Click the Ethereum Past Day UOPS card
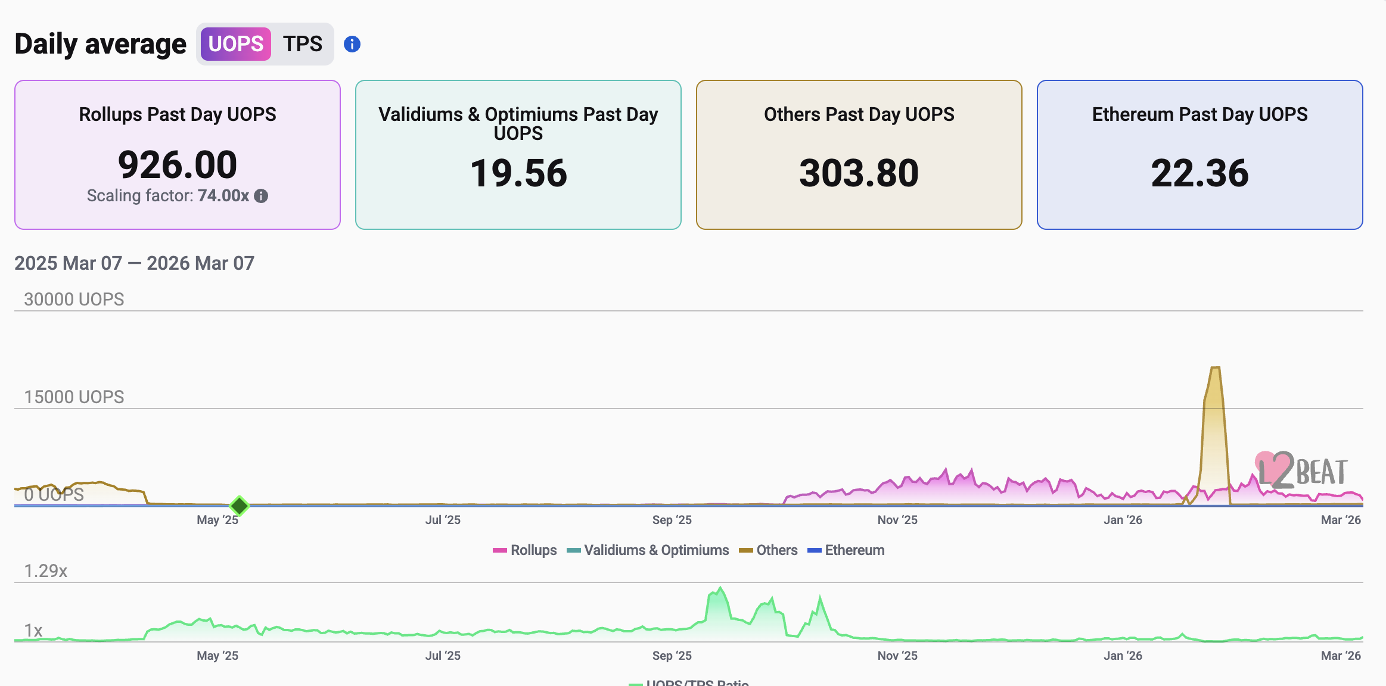This screenshot has height=686, width=1386. (x=1199, y=154)
